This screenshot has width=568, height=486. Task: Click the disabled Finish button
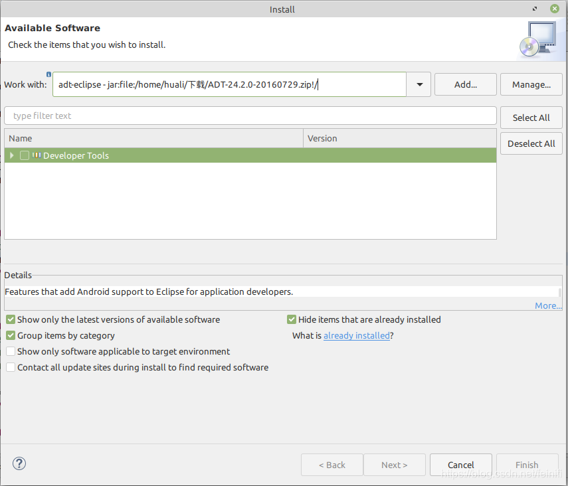click(527, 465)
